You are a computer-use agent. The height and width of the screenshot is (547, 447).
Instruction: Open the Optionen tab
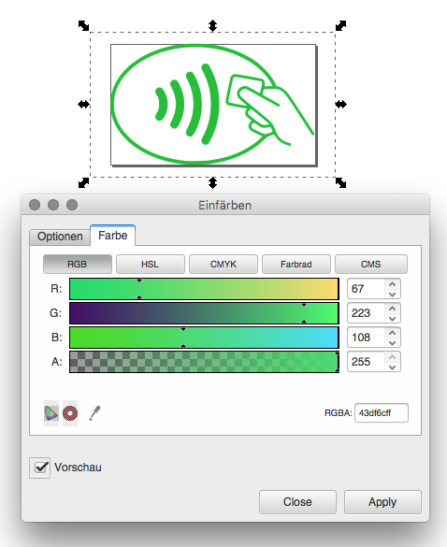tap(60, 237)
